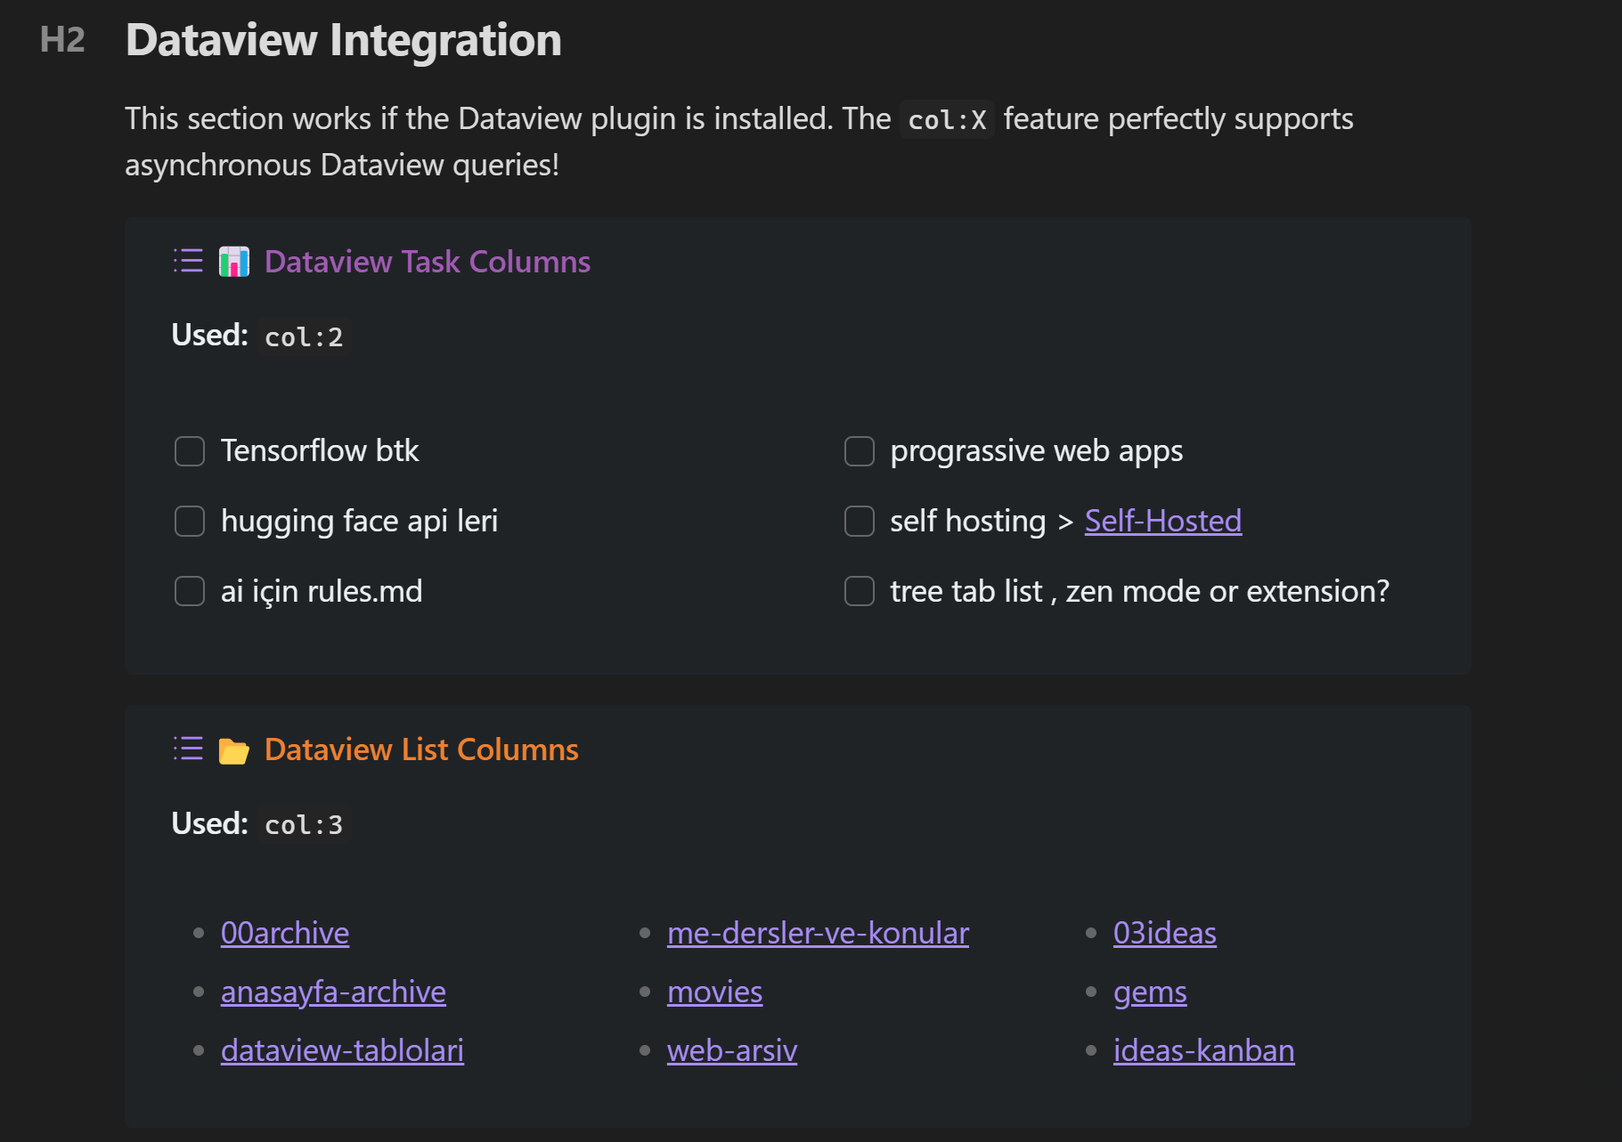Viewport: 1622px width, 1142px height.
Task: Open the web-arsiv link
Action: (x=732, y=1050)
